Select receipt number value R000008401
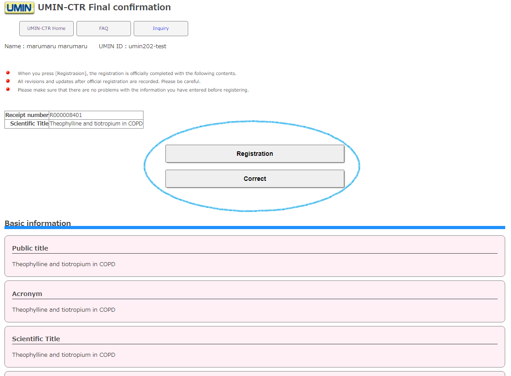 (66, 115)
